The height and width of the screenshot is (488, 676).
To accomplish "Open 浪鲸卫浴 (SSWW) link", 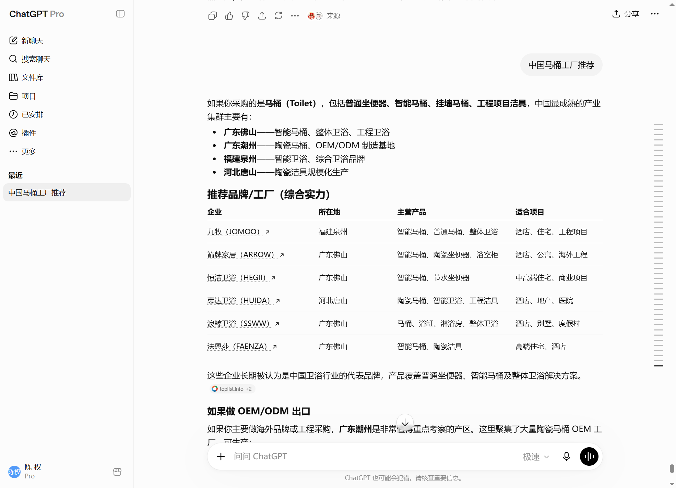I will [243, 324].
